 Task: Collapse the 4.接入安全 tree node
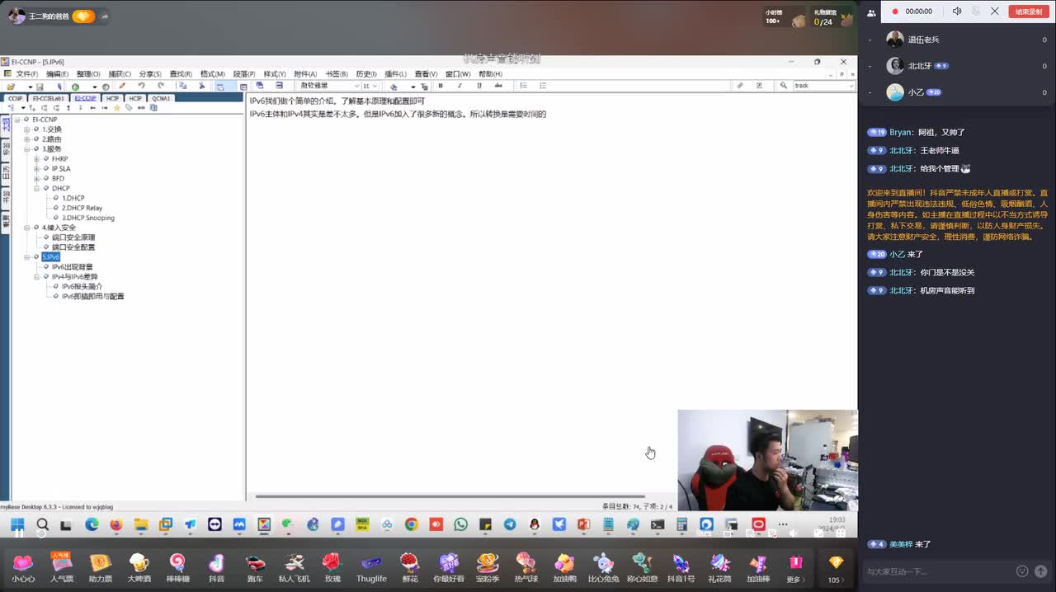point(26,228)
